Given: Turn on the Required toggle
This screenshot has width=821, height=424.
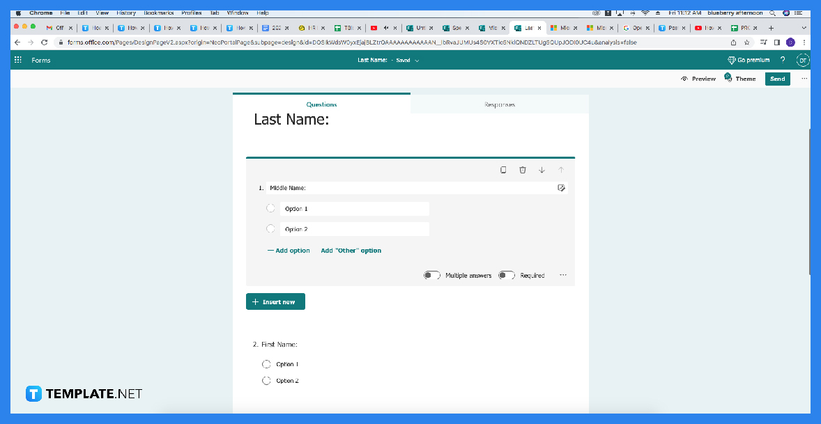Looking at the screenshot, I should pyautogui.click(x=506, y=275).
